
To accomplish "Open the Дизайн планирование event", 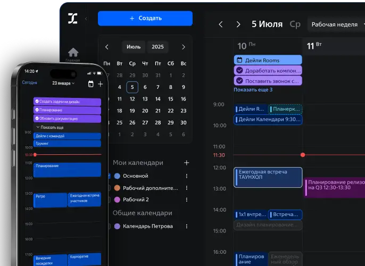I will point(268,225).
